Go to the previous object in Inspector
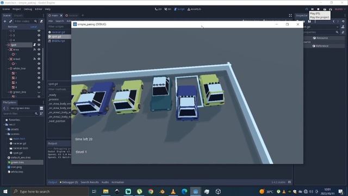This screenshot has height=196, width=348. pyautogui.click(x=333, y=21)
